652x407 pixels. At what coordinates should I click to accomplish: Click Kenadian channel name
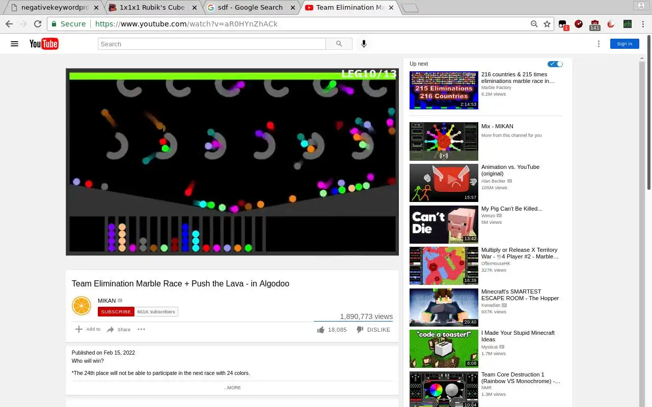491,305
